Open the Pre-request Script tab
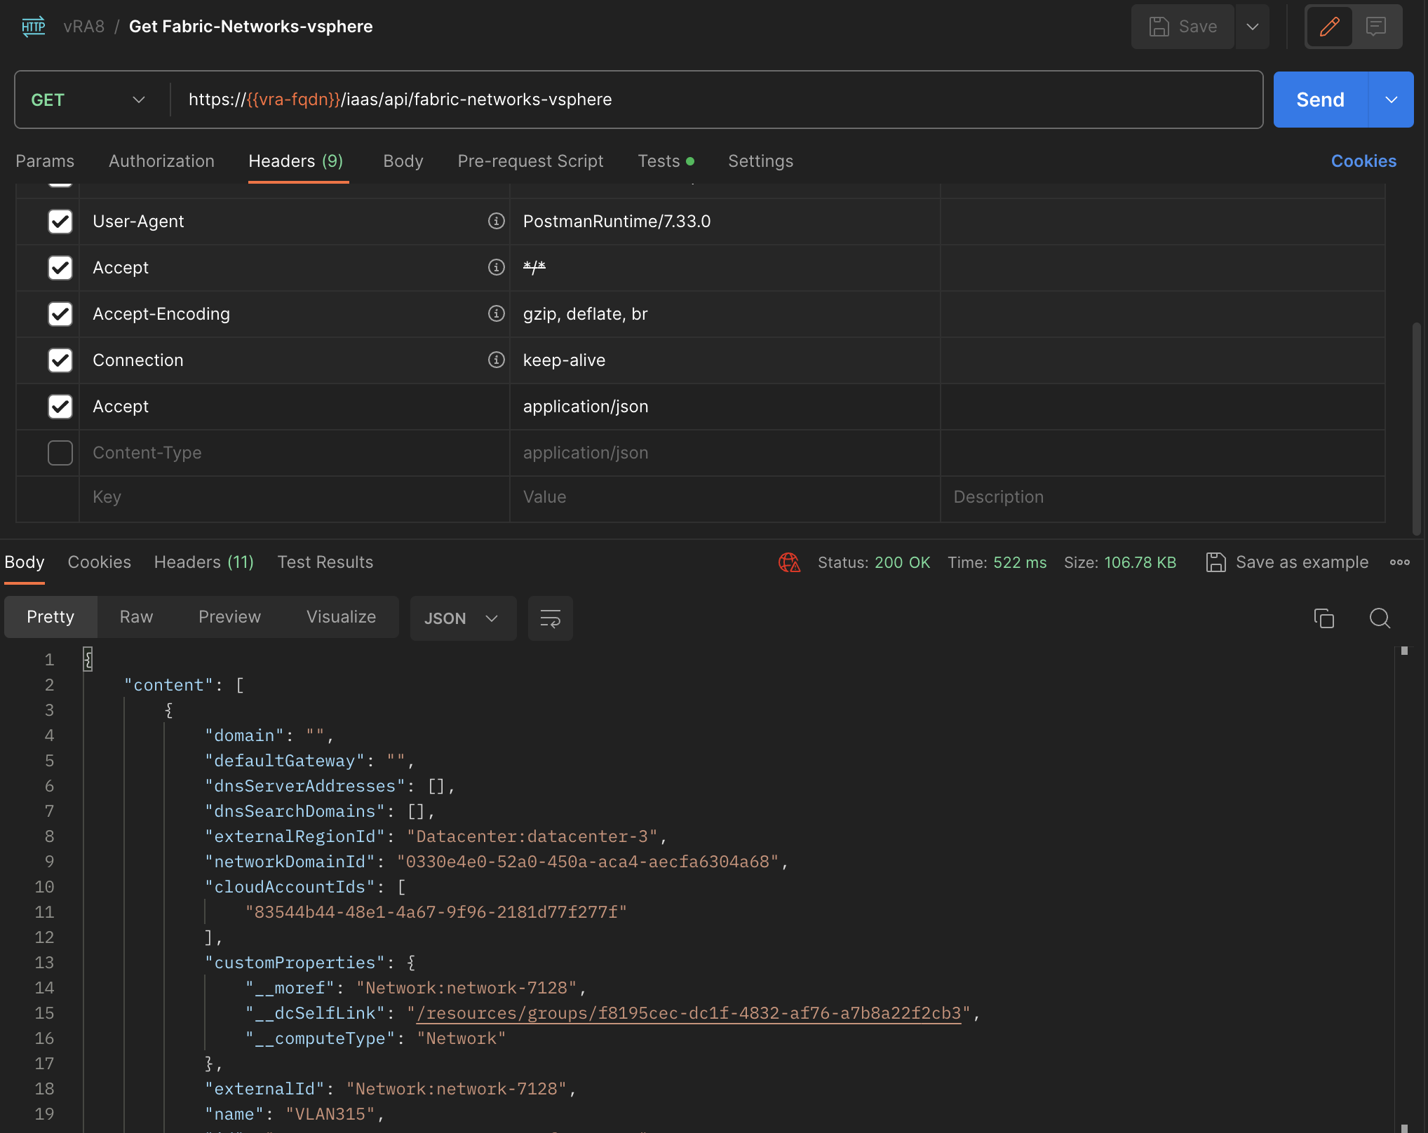1428x1133 pixels. tap(530, 161)
